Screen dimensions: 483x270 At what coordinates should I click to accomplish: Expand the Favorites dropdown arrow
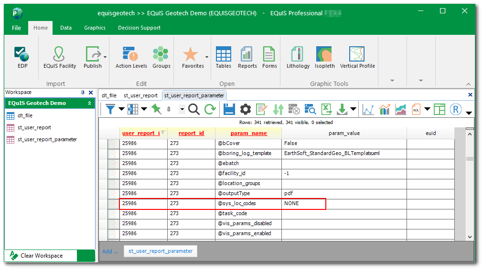(x=207, y=57)
